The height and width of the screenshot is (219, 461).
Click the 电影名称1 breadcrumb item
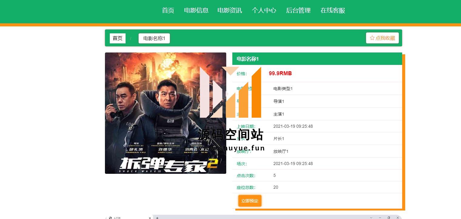154,39
